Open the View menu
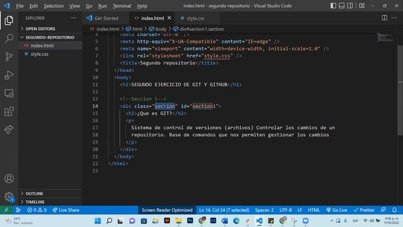This screenshot has width=403, height=227. point(74,6)
